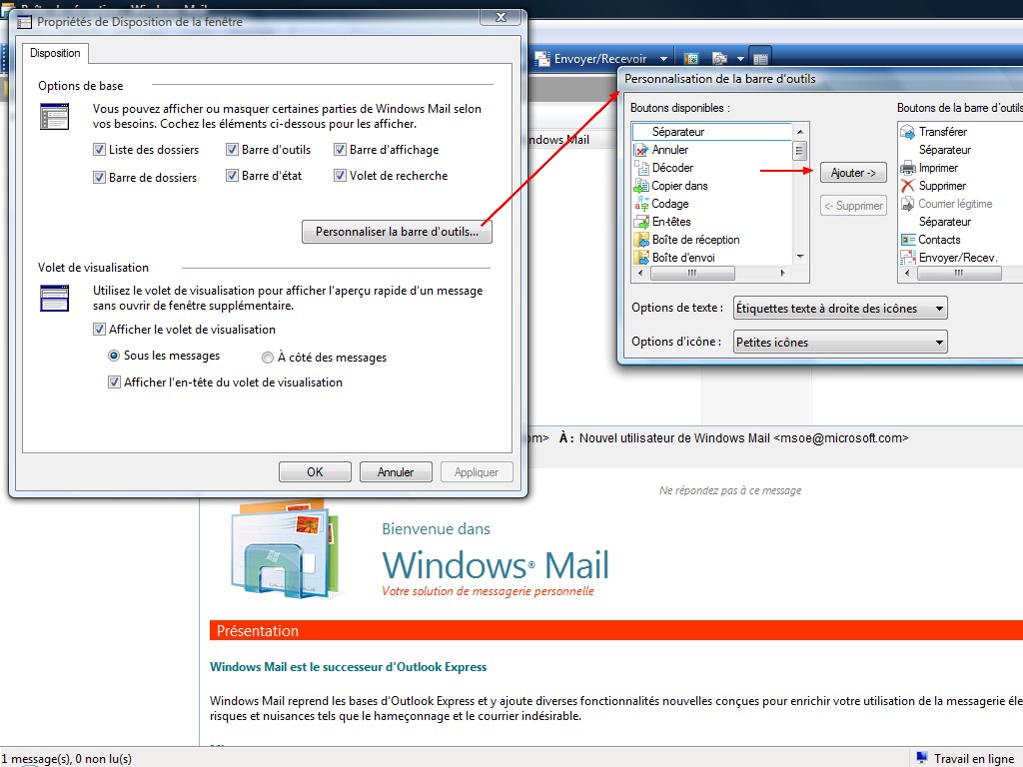
Task: Switch to the Disposition tab
Action: (55, 53)
